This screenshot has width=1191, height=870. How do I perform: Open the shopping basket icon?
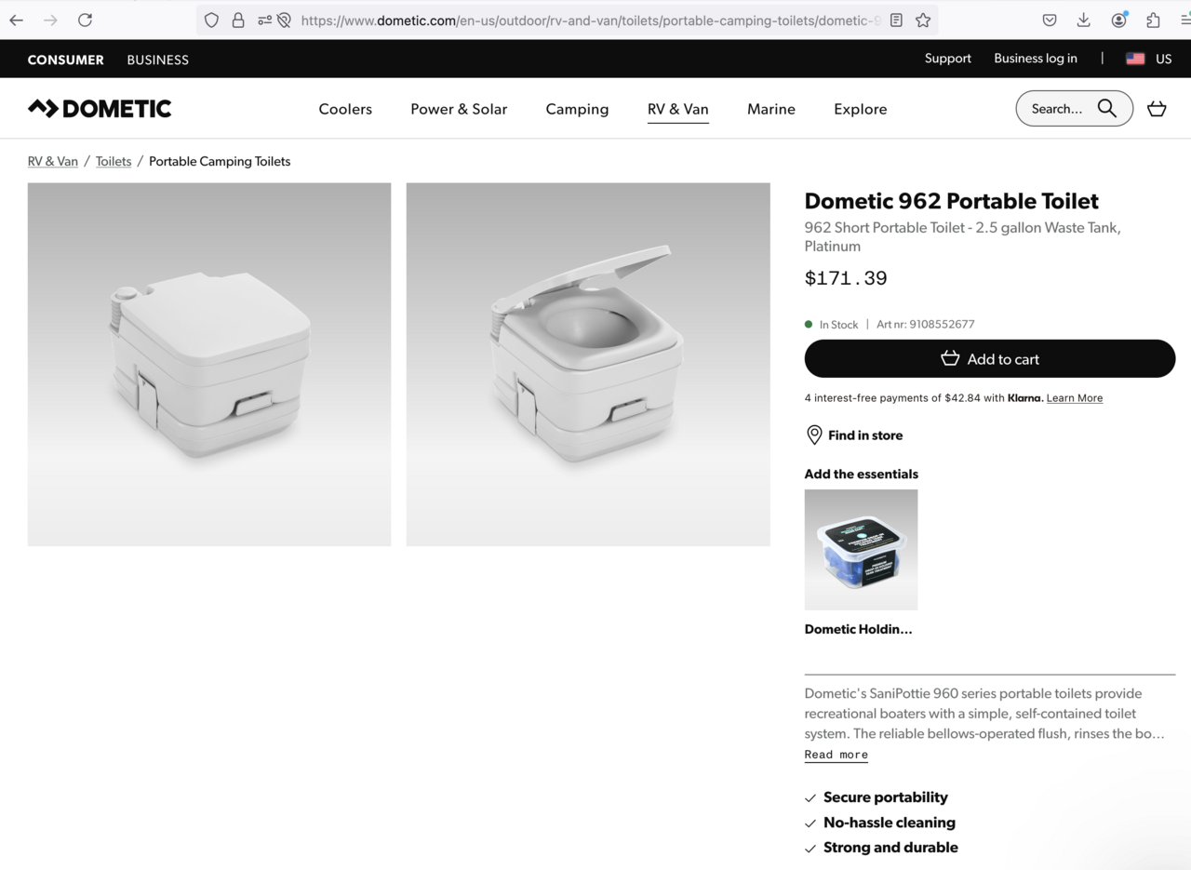[1157, 109]
